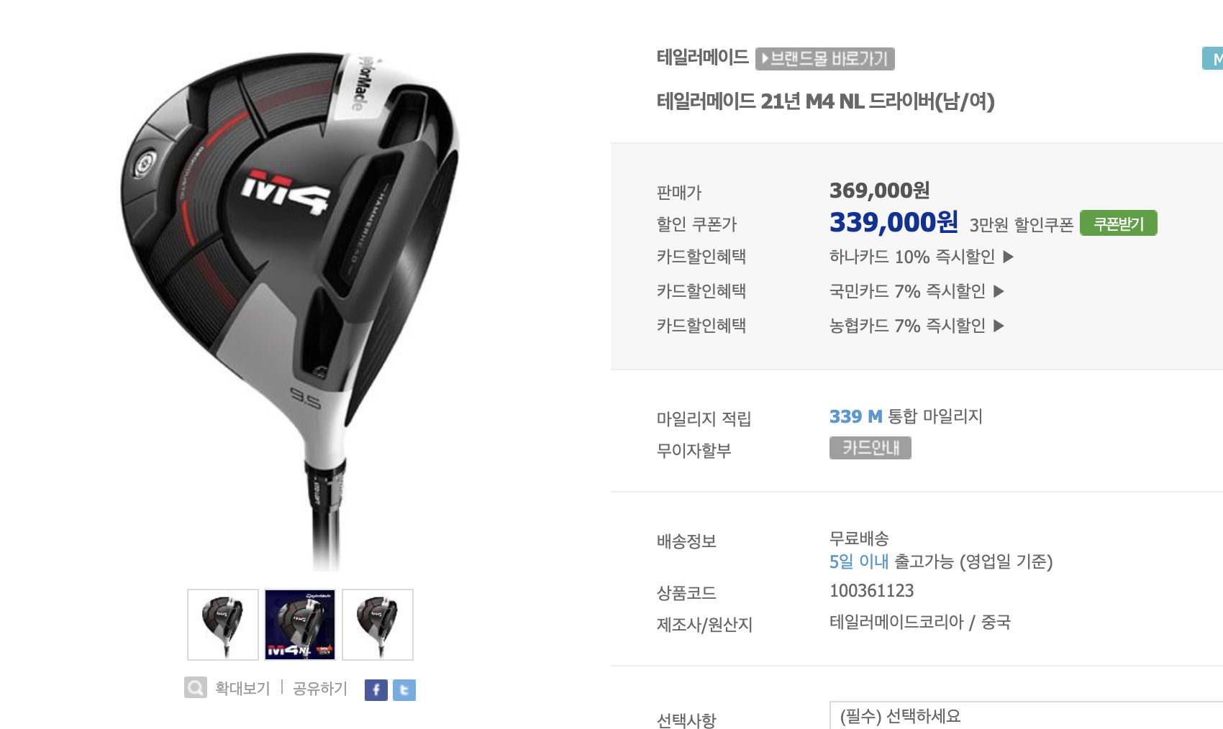Share product on Twitter icon
The image size is (1223, 729).
404,690
